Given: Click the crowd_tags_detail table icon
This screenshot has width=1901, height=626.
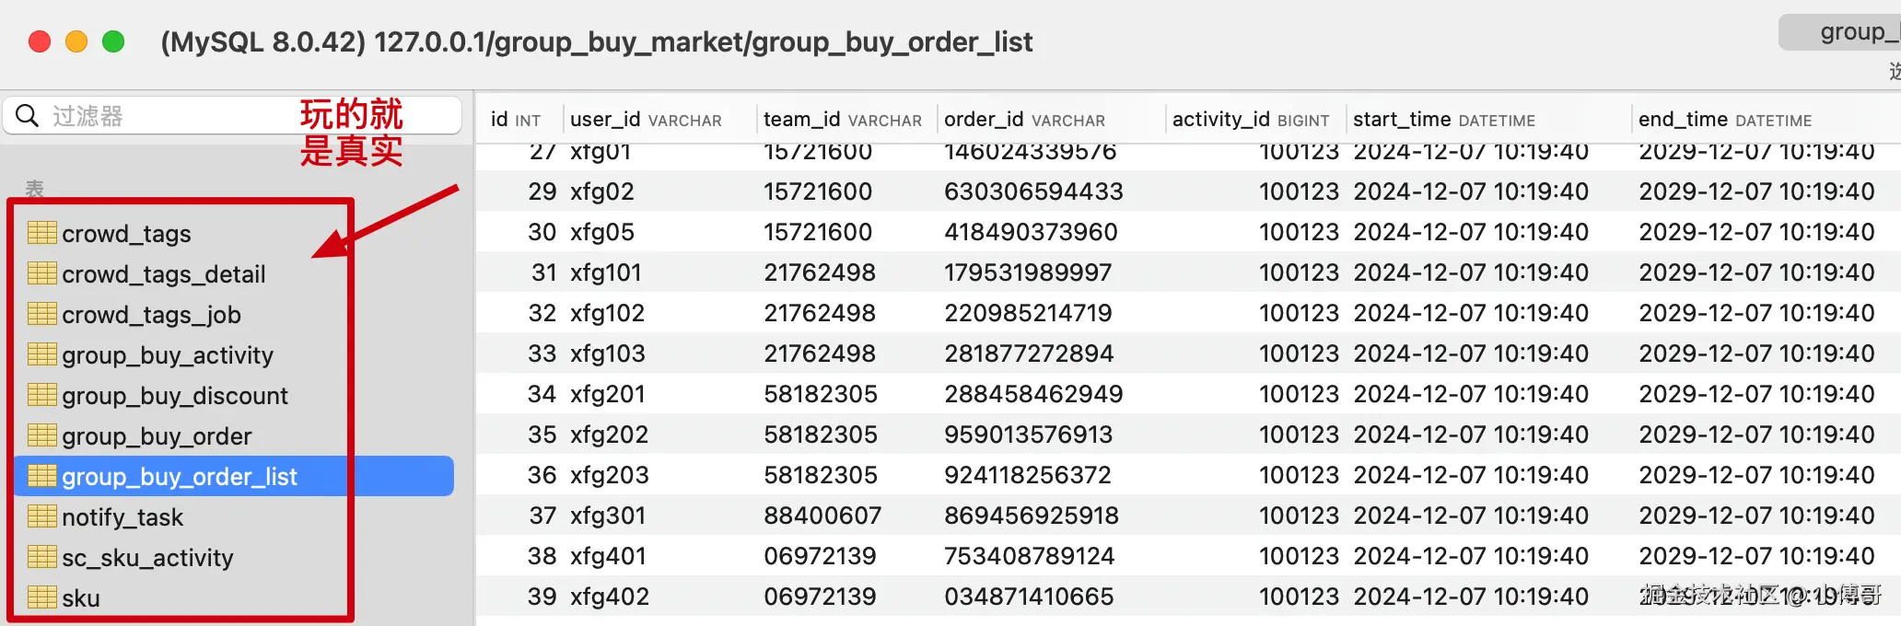Looking at the screenshot, I should 41,273.
